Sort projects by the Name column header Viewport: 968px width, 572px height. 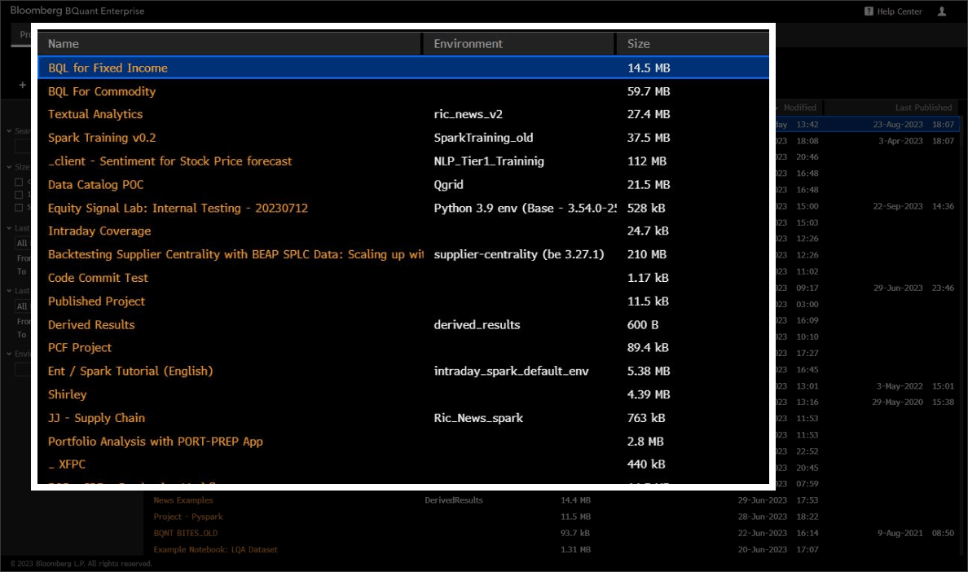pos(64,43)
